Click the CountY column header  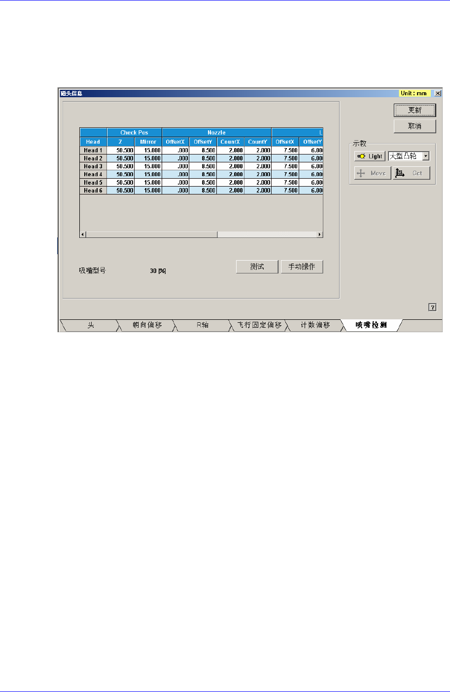tap(258, 142)
